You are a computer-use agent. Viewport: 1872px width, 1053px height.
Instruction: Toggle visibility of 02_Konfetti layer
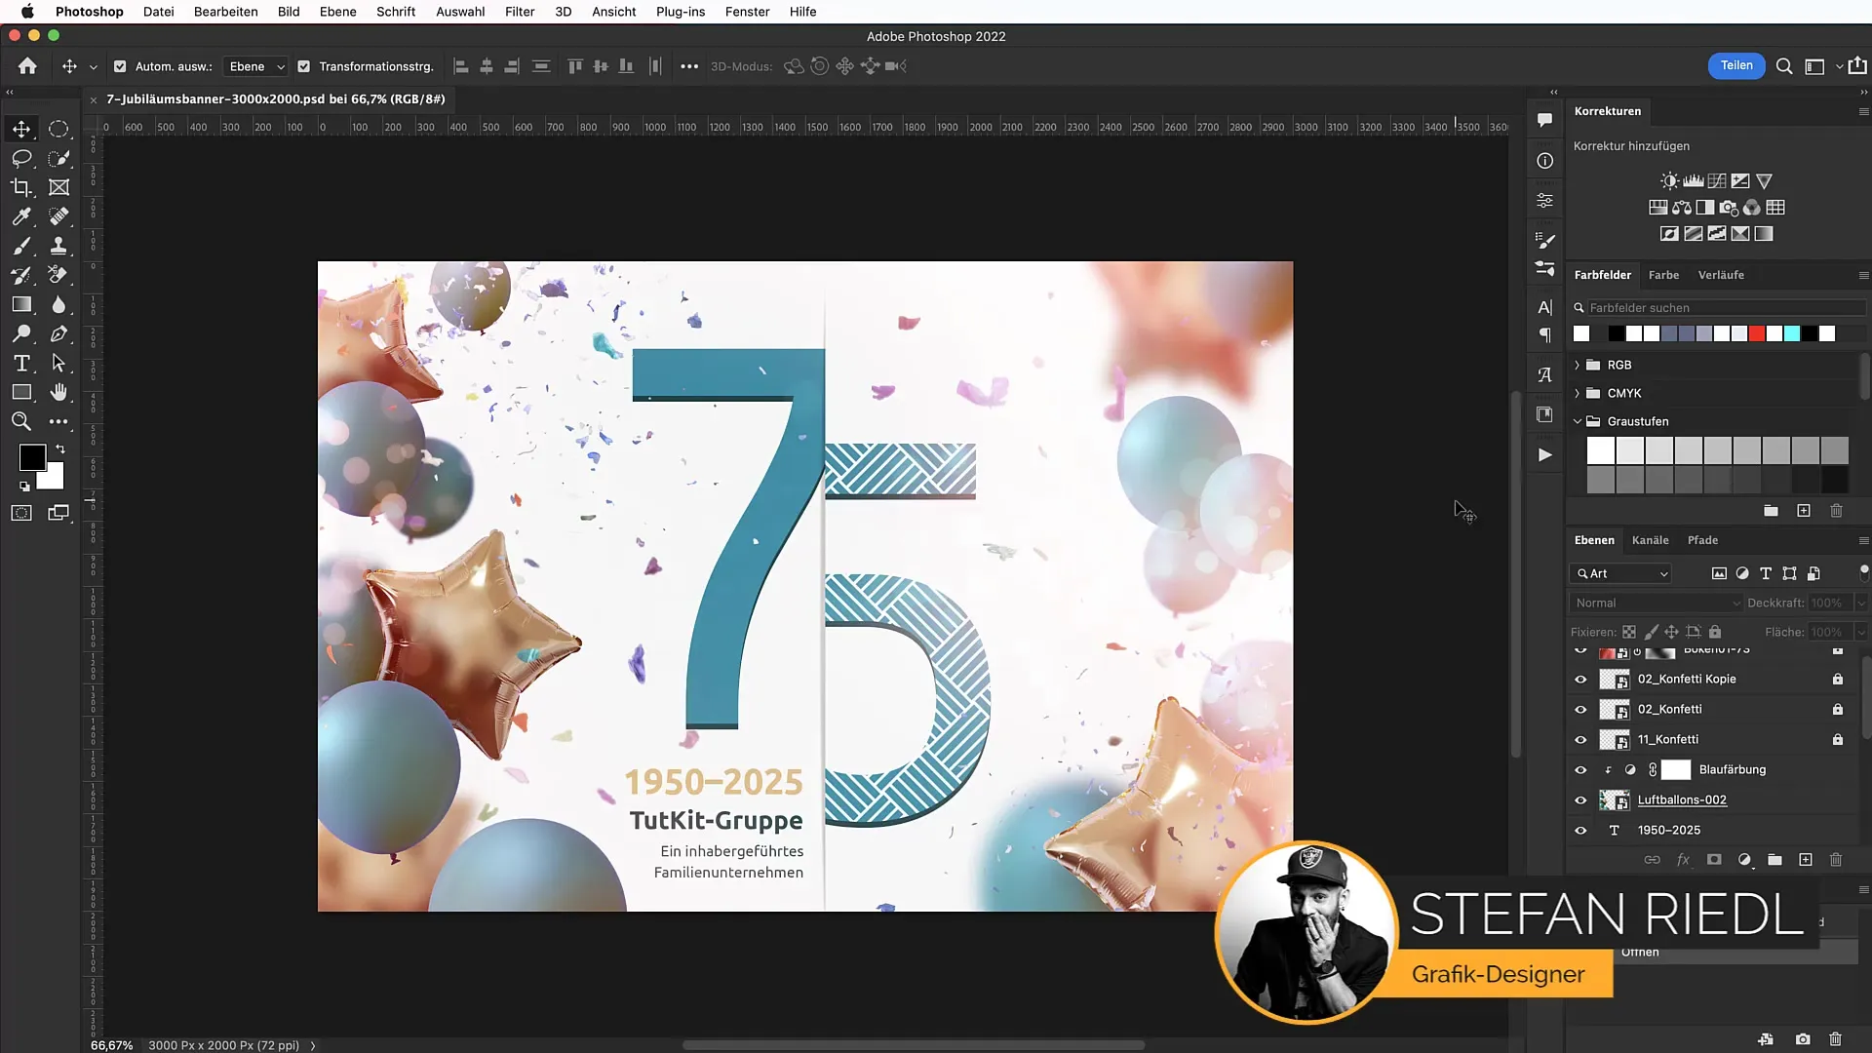click(x=1580, y=709)
